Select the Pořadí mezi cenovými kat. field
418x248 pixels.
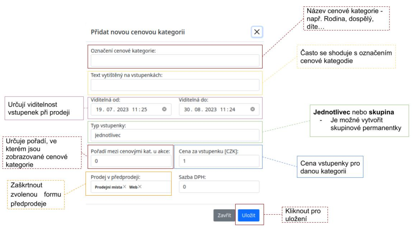pos(131,161)
